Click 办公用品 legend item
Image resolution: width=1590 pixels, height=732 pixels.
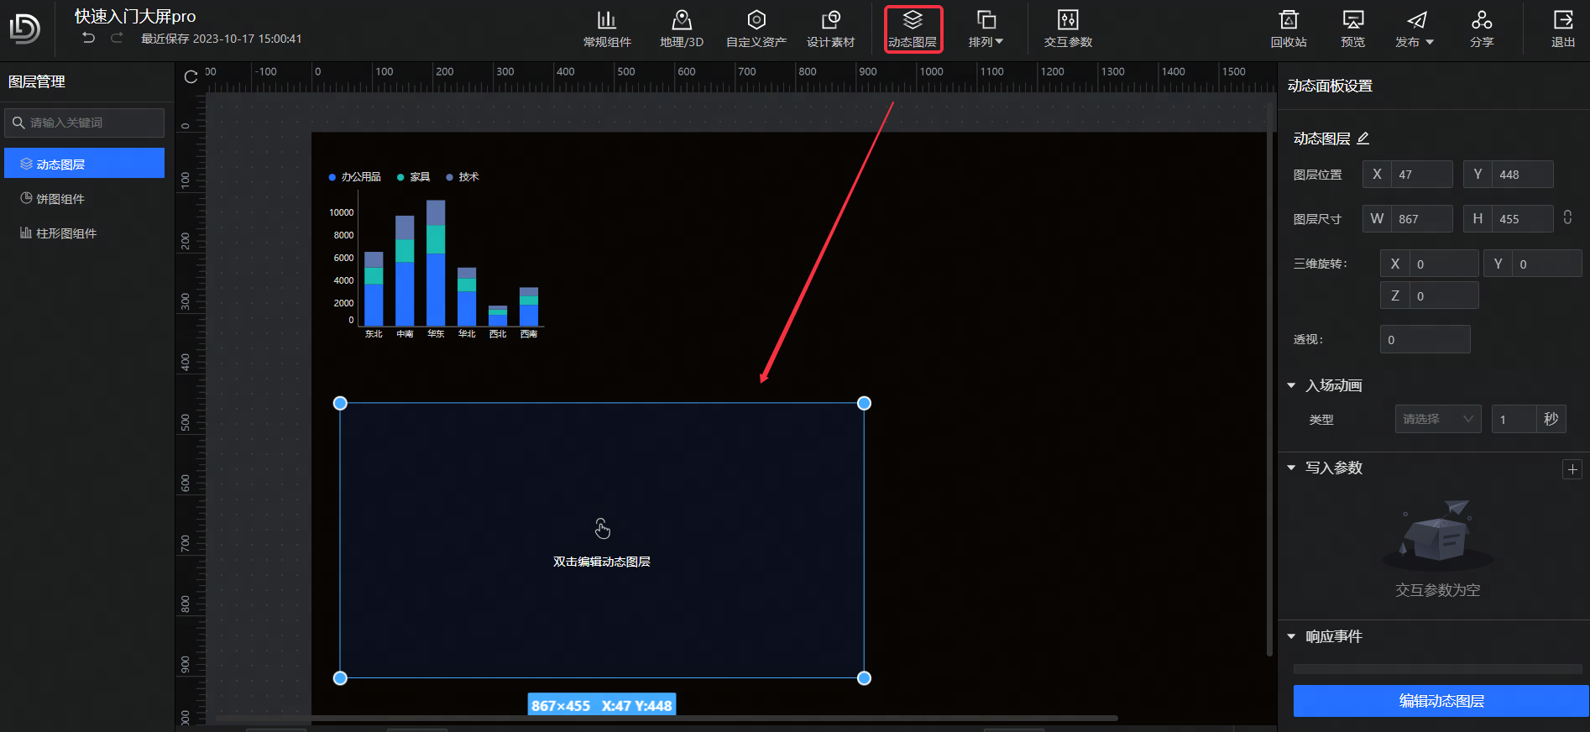coord(355,177)
